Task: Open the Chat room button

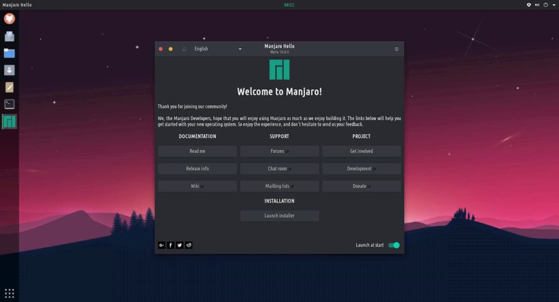Action: [x=279, y=169]
